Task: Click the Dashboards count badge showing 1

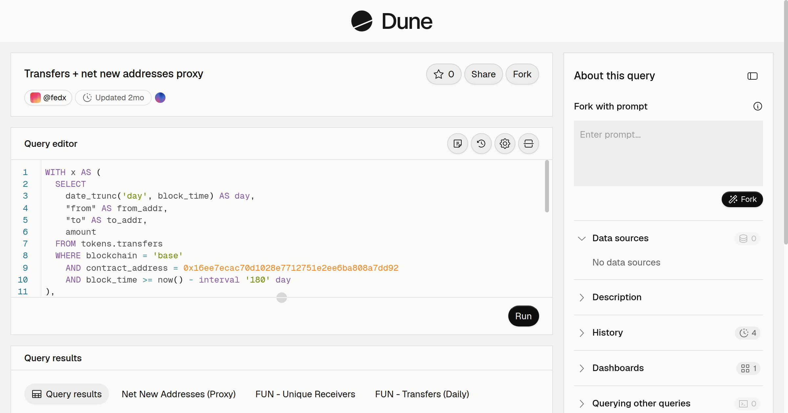Action: click(748, 368)
